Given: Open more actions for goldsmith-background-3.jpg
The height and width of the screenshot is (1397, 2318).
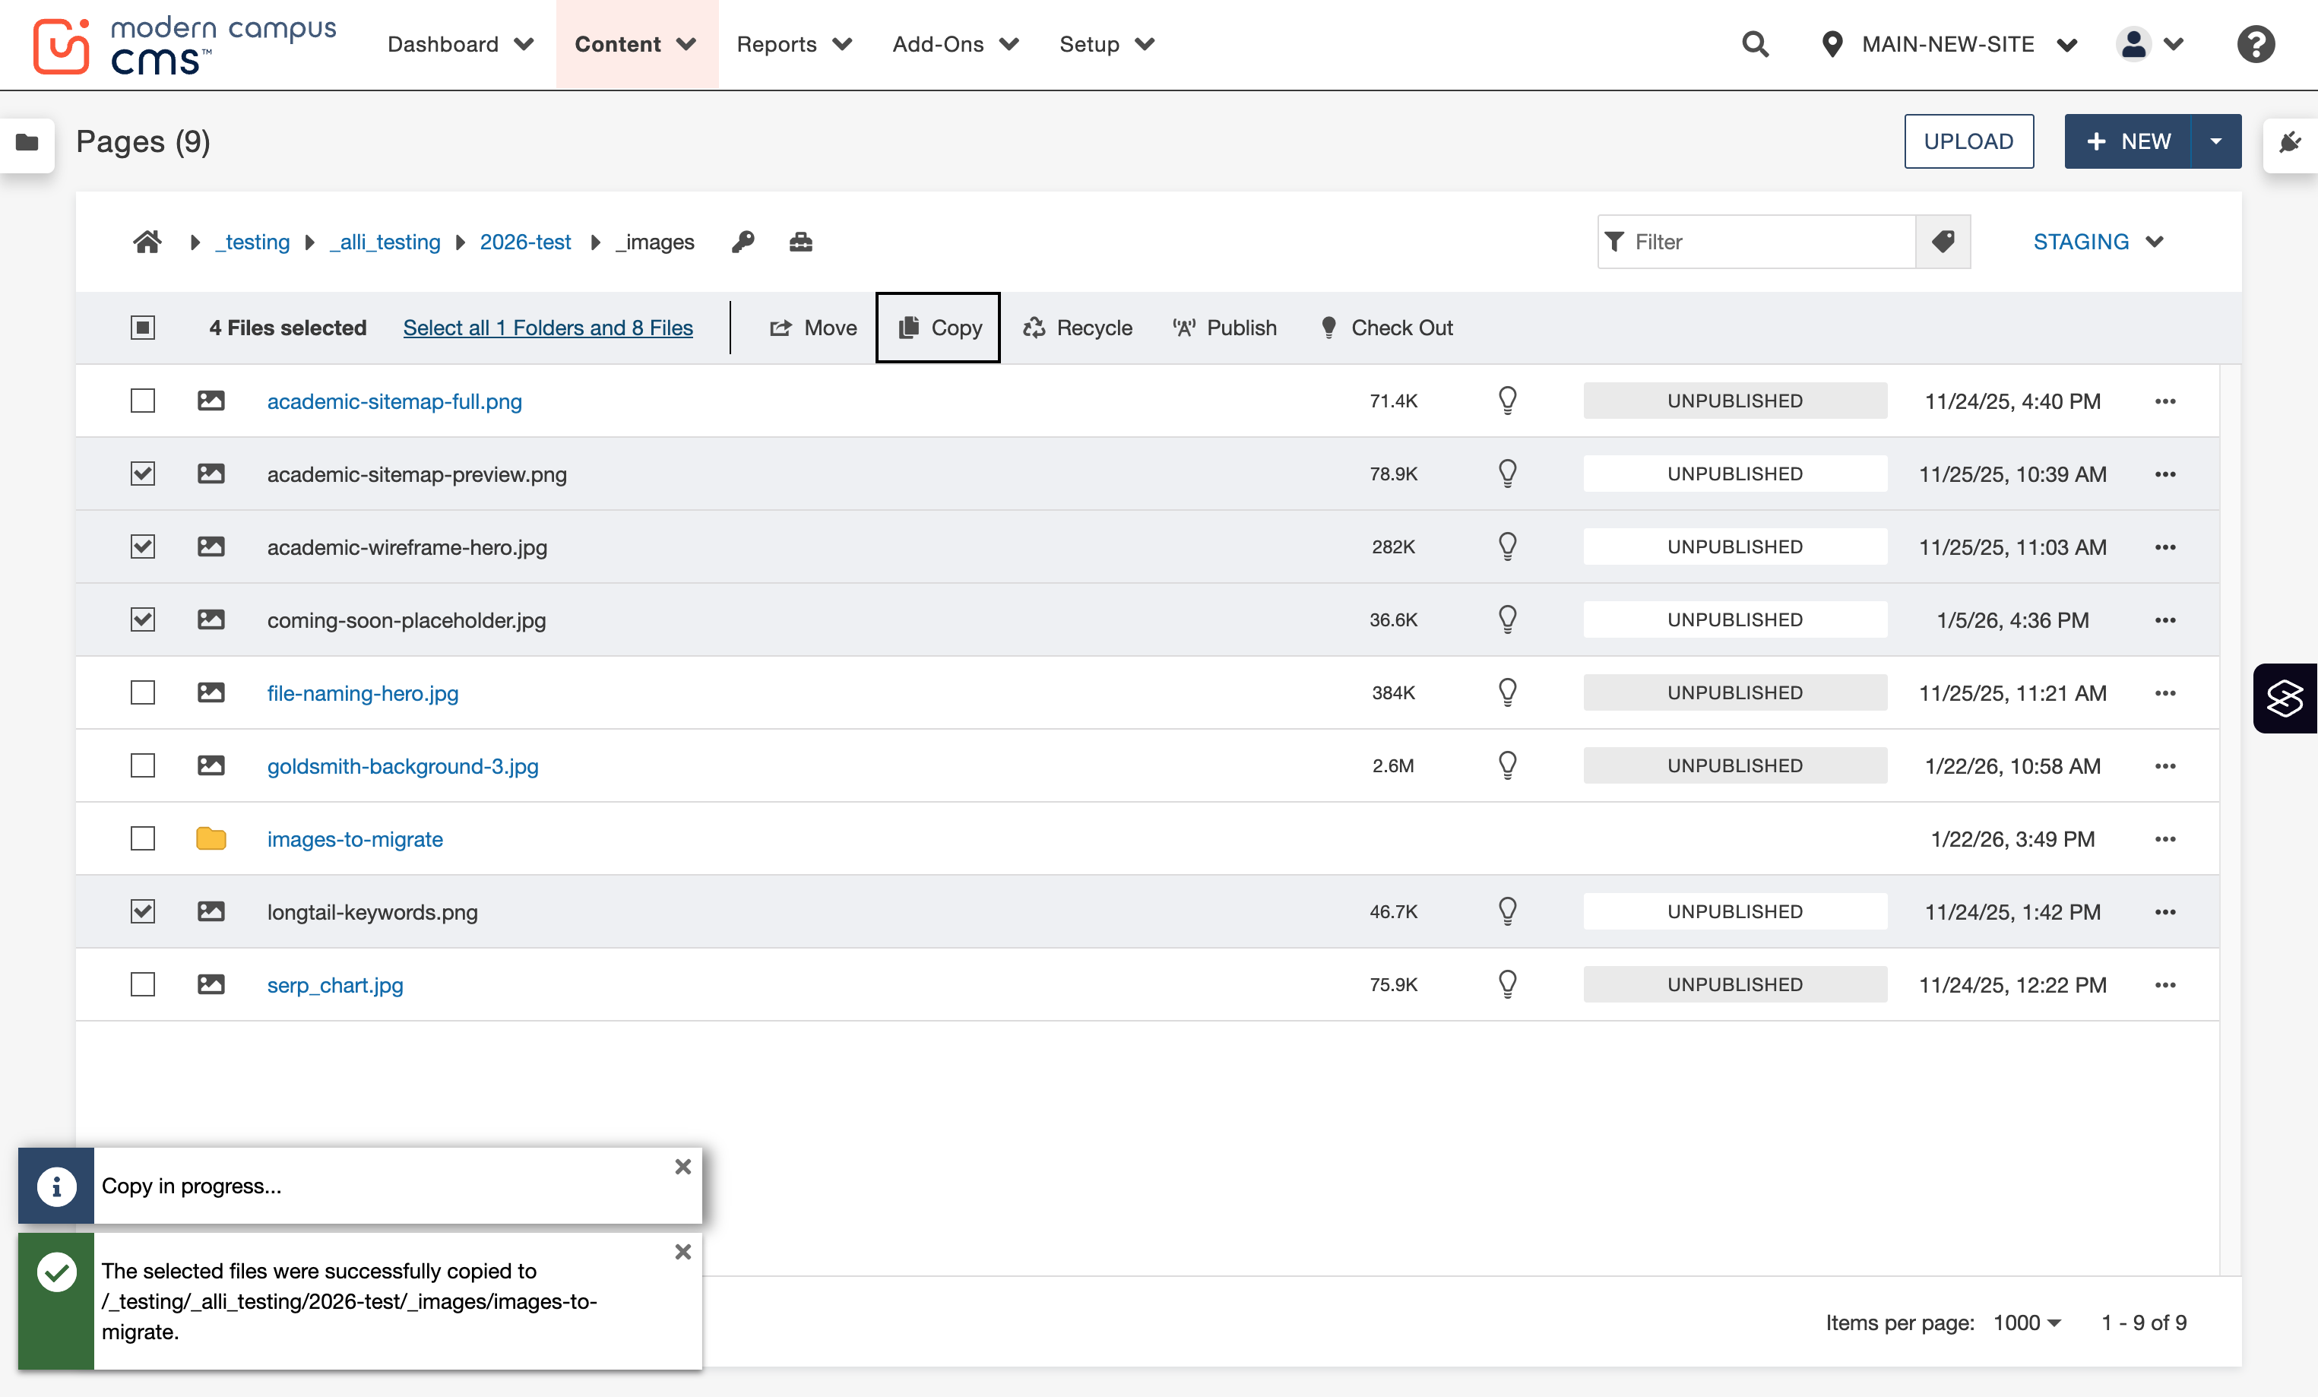Looking at the screenshot, I should (x=2164, y=765).
